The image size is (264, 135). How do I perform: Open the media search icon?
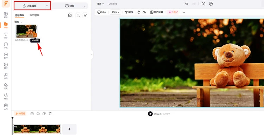point(78,15)
